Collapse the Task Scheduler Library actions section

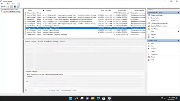(x=178, y=13)
